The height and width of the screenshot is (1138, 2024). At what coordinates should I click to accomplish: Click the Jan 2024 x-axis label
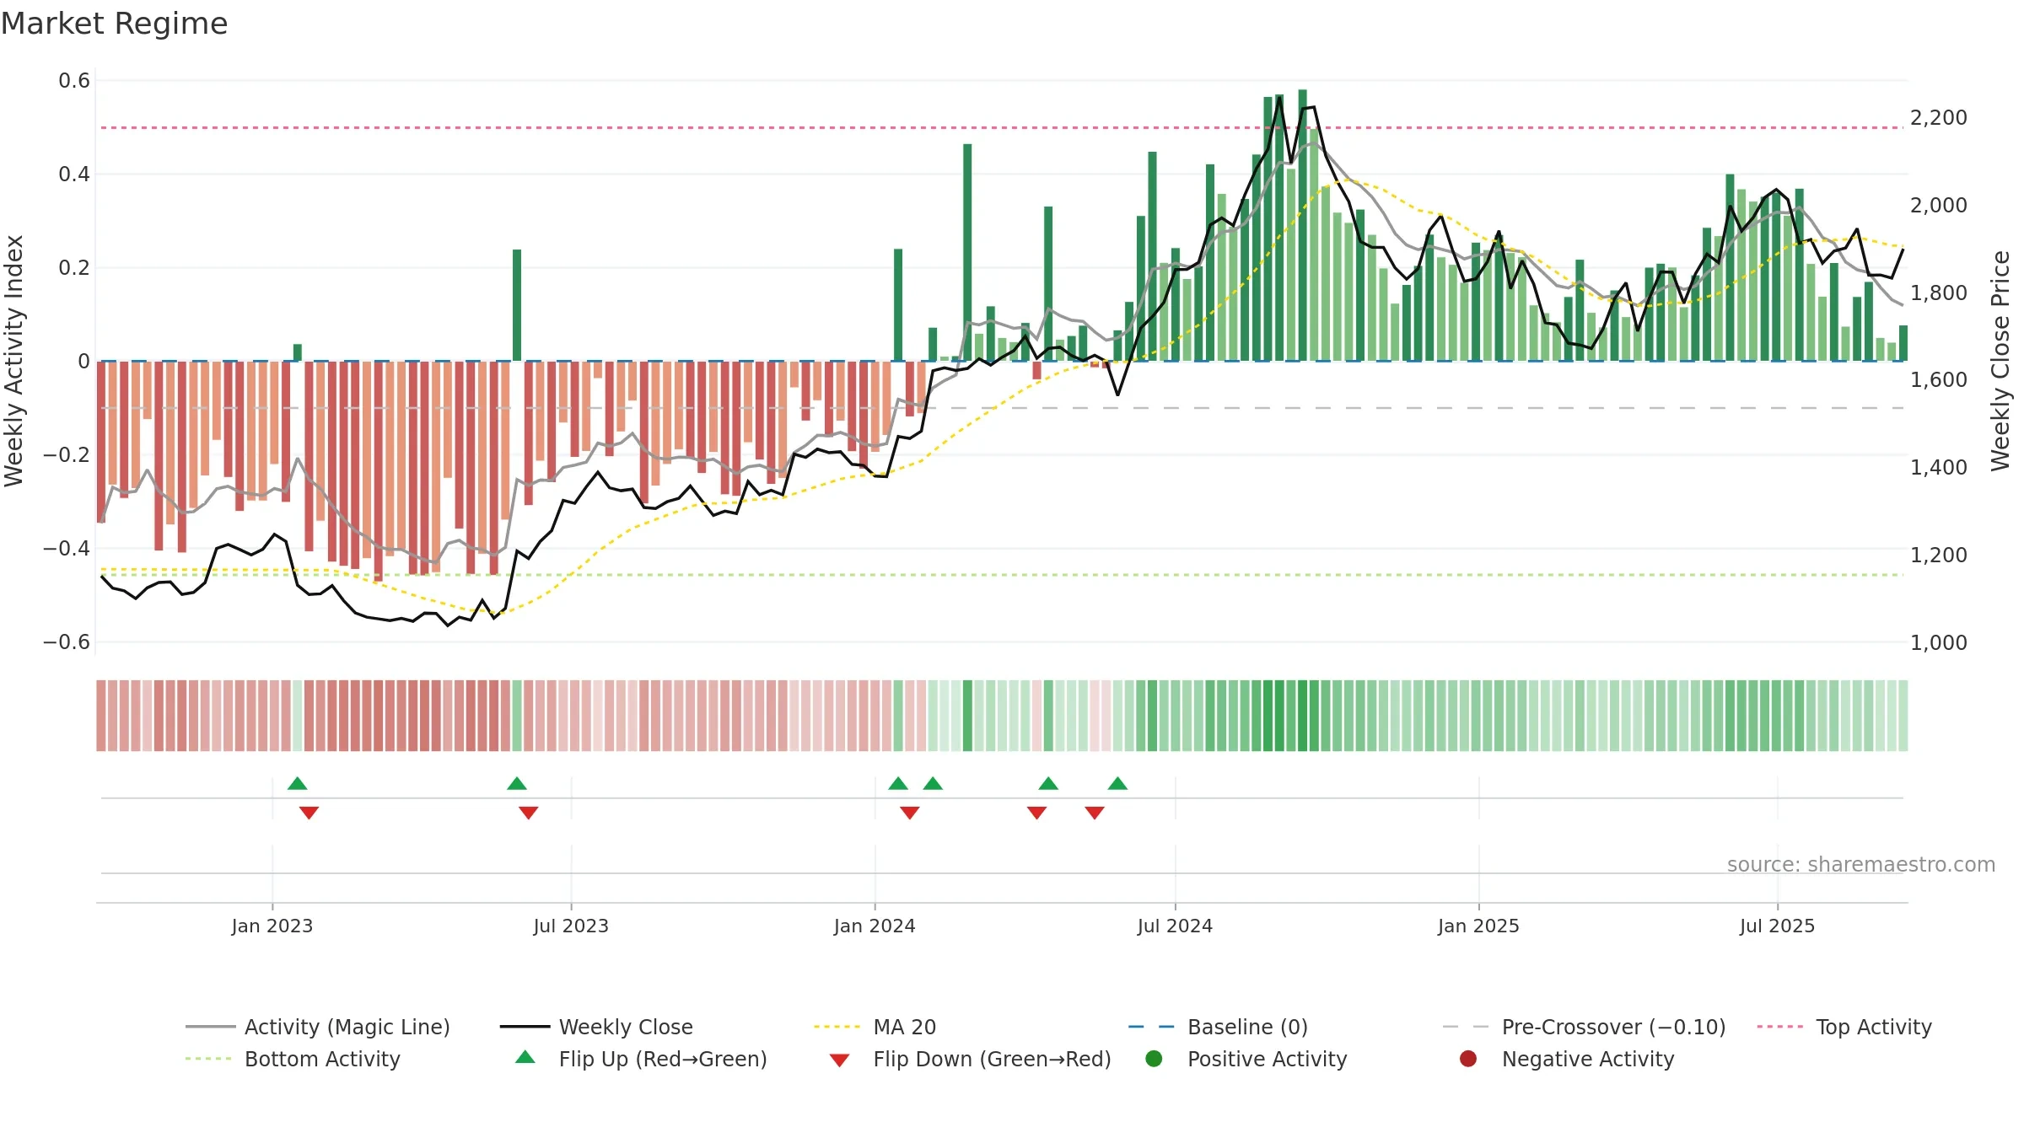pos(875,926)
